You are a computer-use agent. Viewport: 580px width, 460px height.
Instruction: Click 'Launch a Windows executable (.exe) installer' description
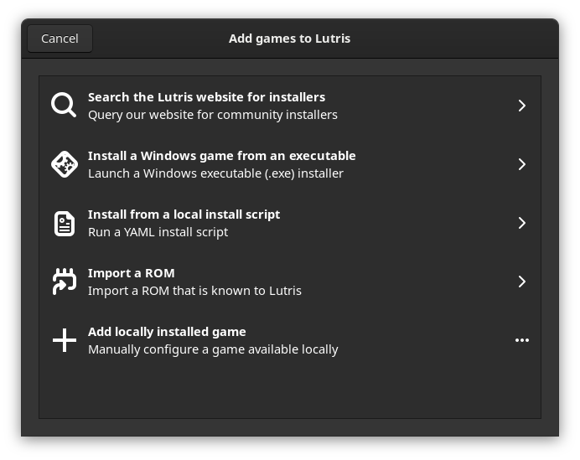point(215,173)
